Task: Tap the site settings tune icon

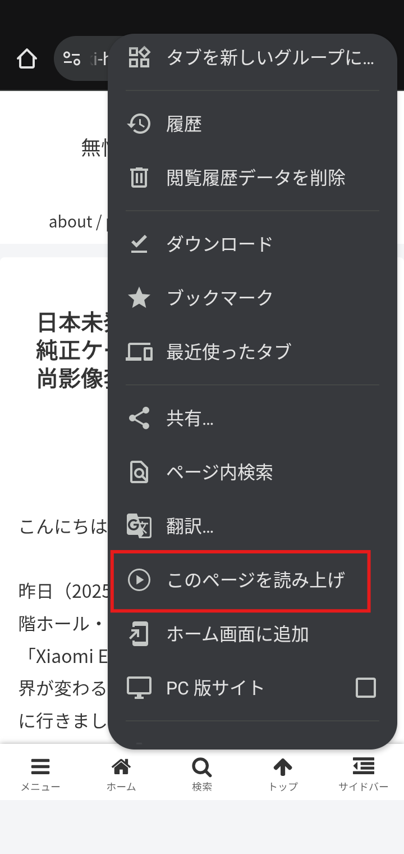Action: coord(72,58)
